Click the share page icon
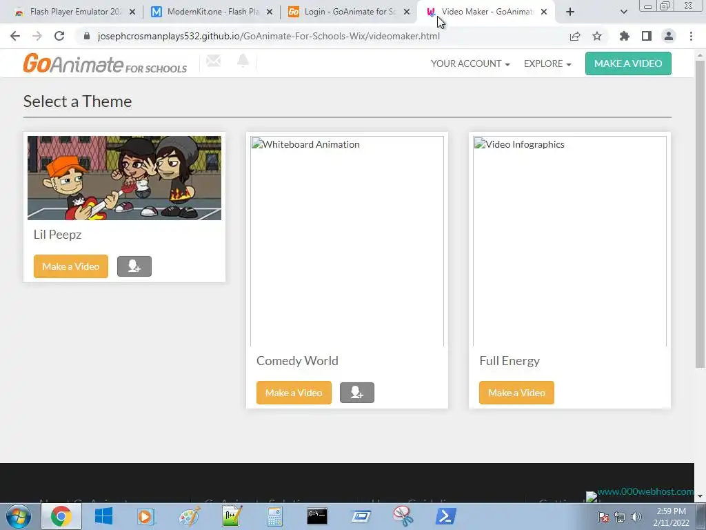 click(575, 36)
